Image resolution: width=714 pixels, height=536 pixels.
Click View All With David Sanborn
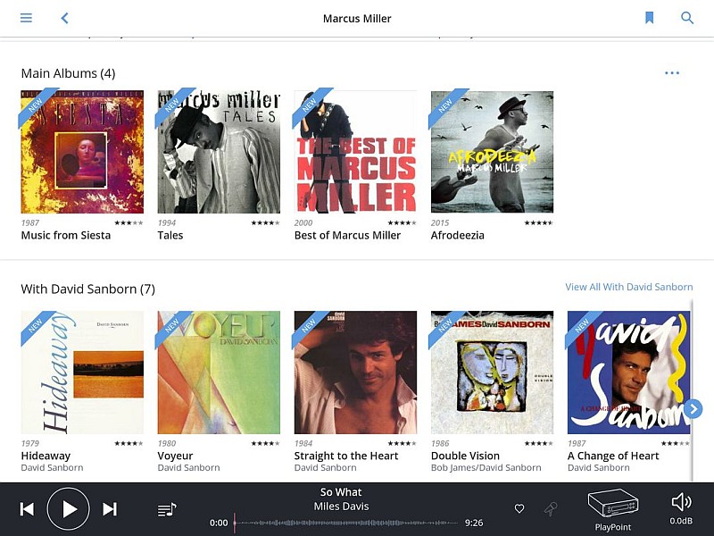[629, 287]
